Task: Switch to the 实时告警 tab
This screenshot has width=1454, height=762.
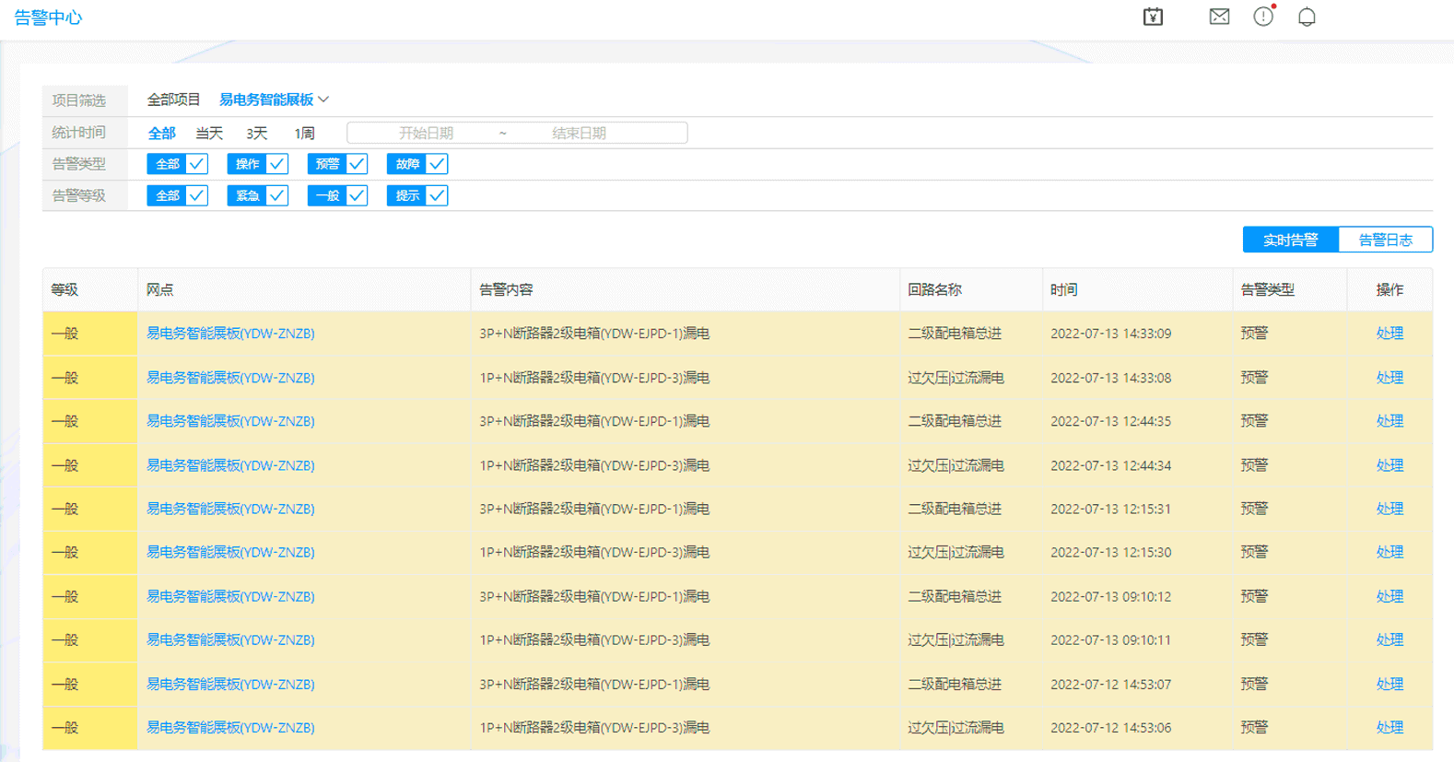Action: [1290, 240]
